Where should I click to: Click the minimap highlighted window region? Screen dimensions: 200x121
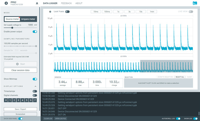(x=167, y=66)
